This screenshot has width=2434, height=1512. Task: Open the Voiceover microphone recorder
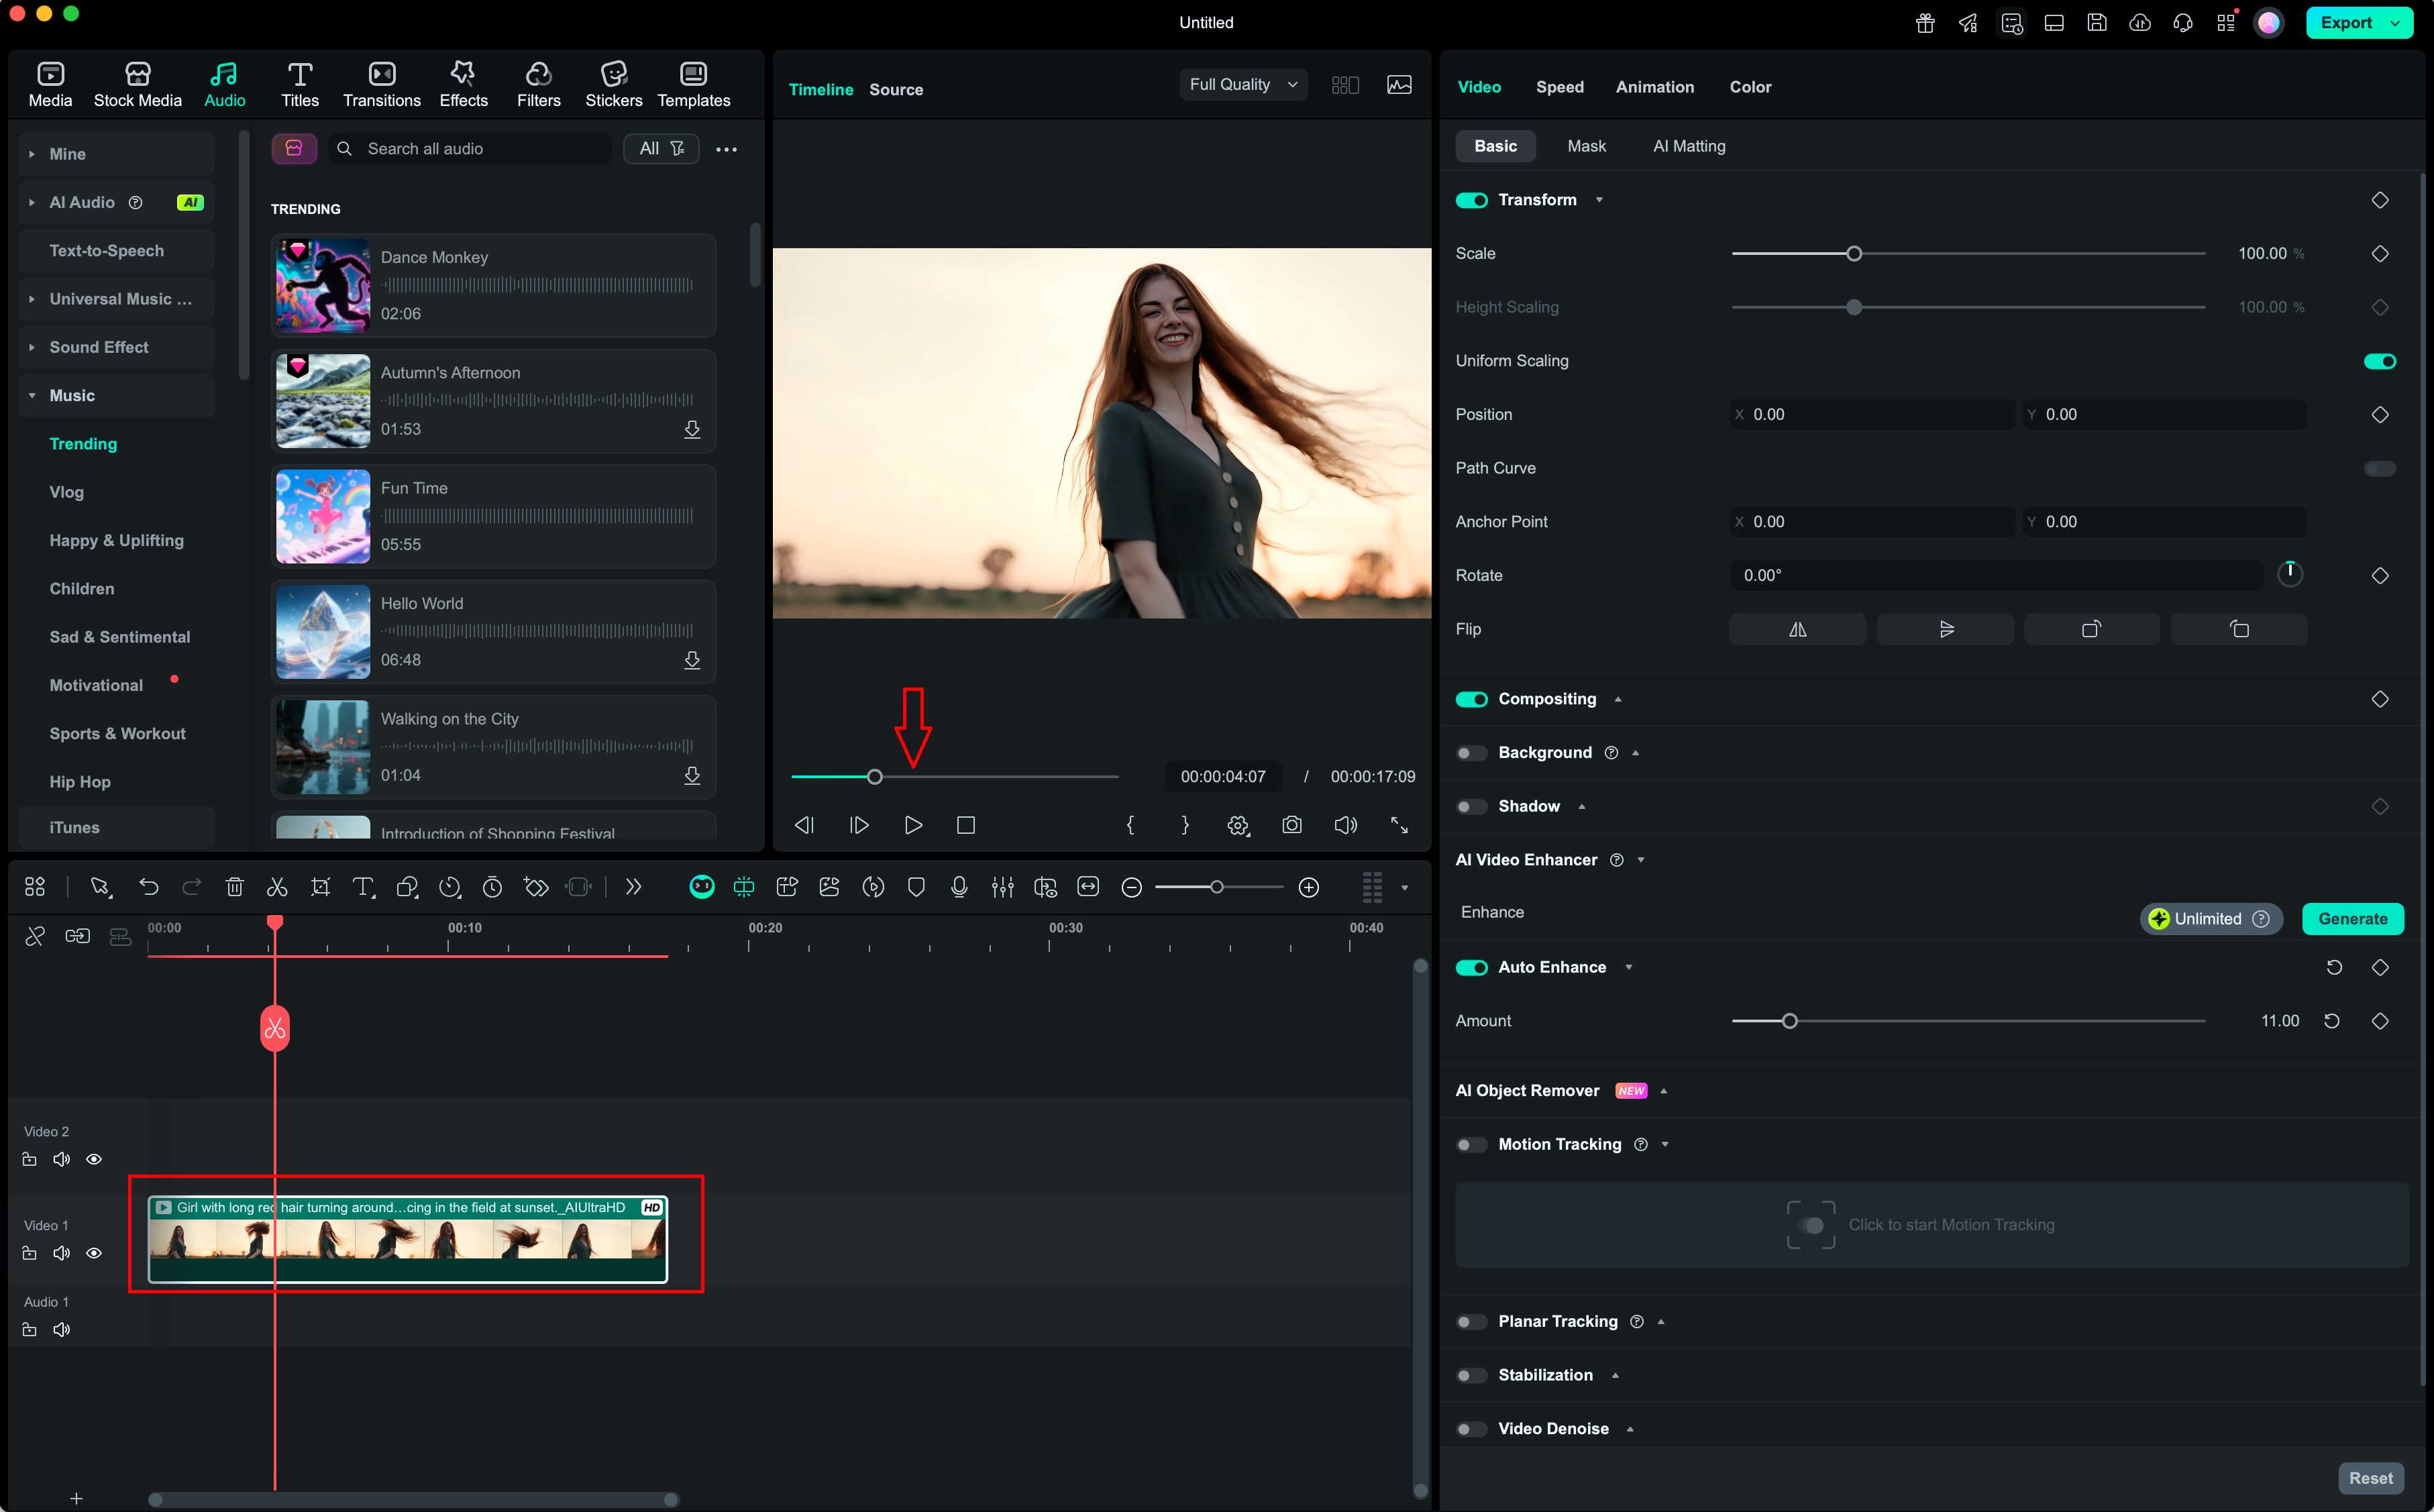tap(959, 887)
